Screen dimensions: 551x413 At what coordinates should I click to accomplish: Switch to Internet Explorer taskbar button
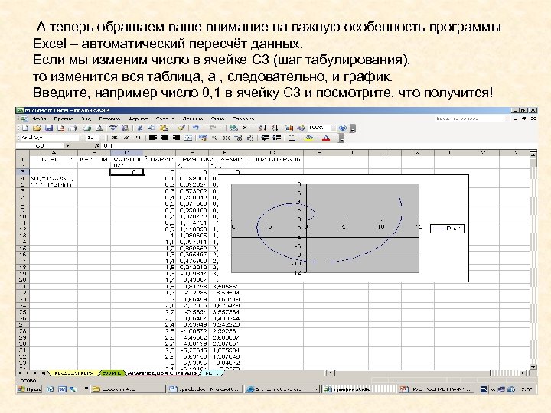(282, 389)
